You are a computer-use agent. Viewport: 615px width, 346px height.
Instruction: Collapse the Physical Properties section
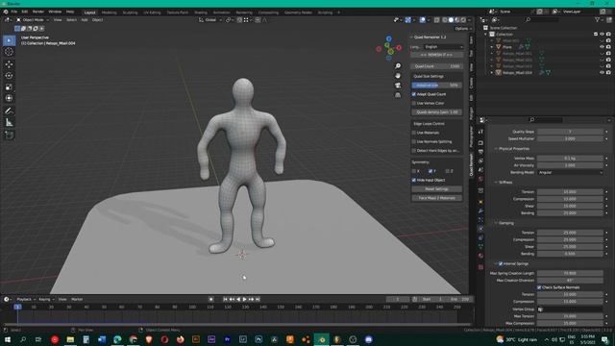click(x=496, y=149)
